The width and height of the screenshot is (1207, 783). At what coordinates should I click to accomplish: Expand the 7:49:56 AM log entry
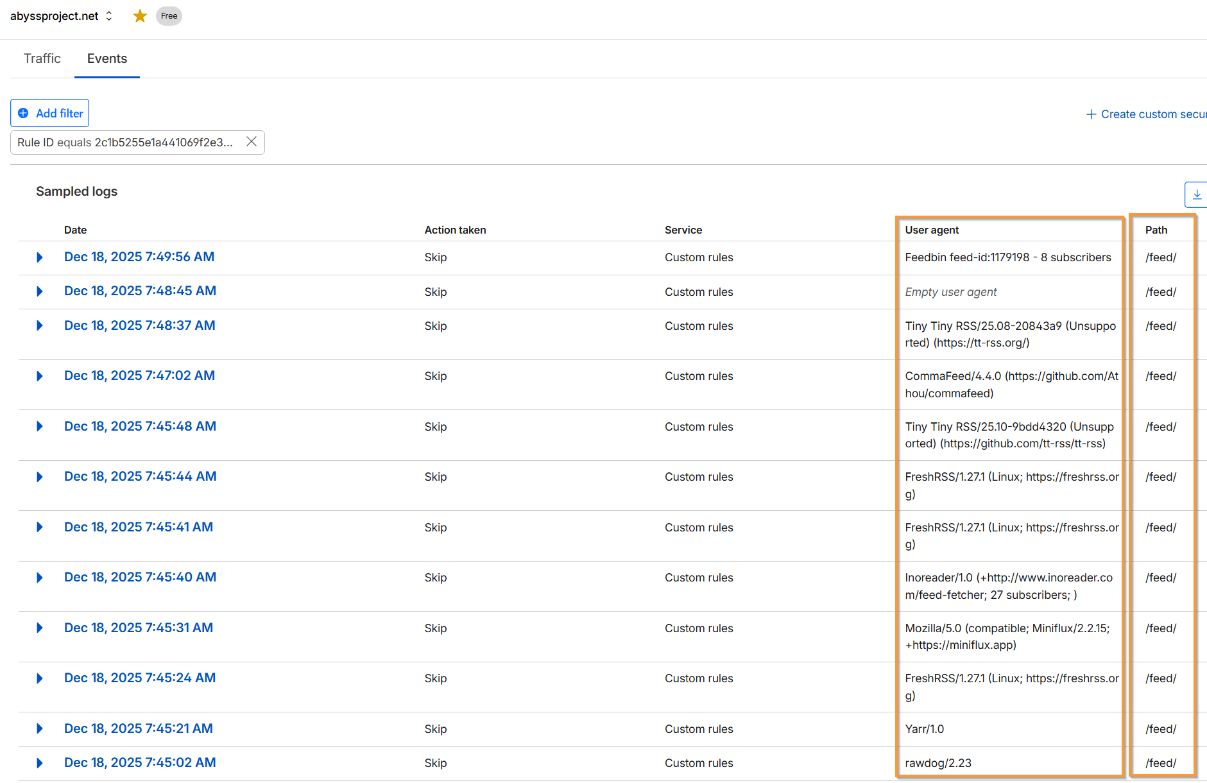[x=40, y=257]
